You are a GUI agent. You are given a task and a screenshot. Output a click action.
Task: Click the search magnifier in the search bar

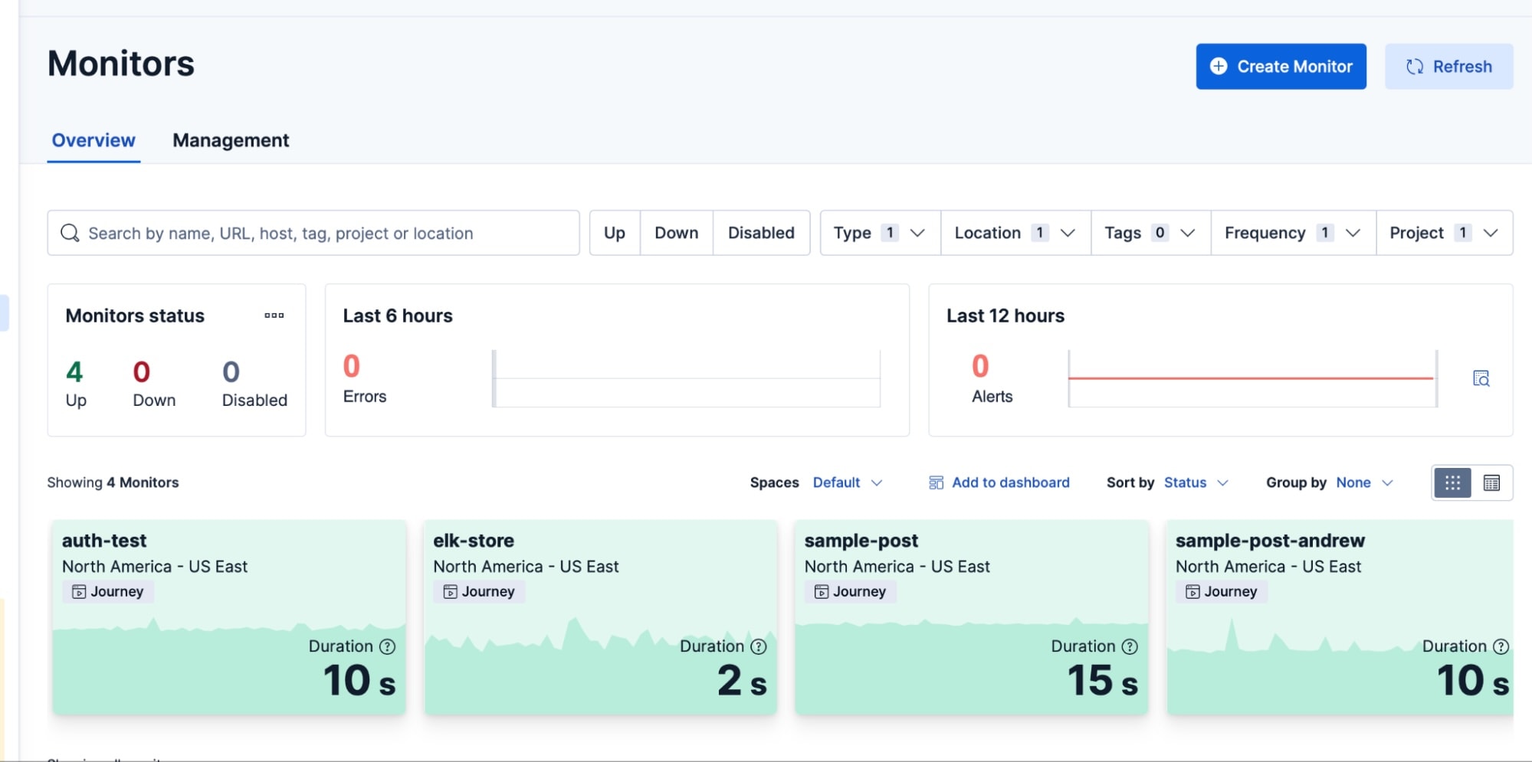71,233
